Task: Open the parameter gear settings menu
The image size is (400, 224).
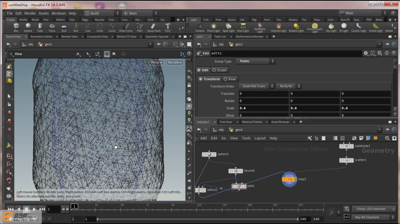Action: click(366, 53)
